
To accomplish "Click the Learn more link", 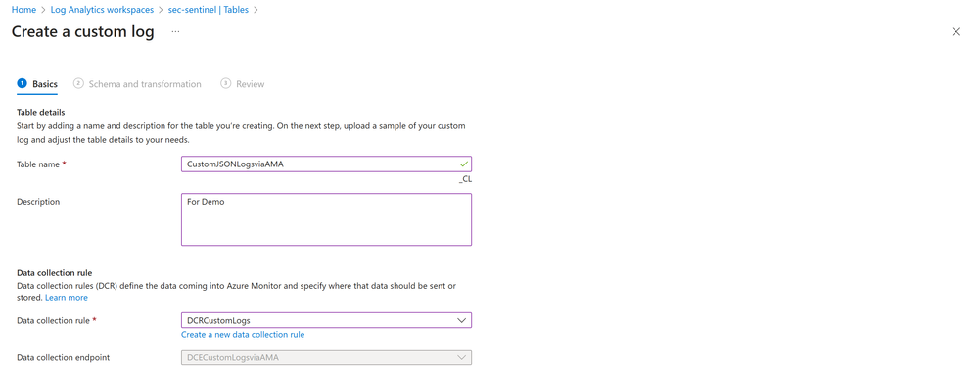I will point(67,298).
